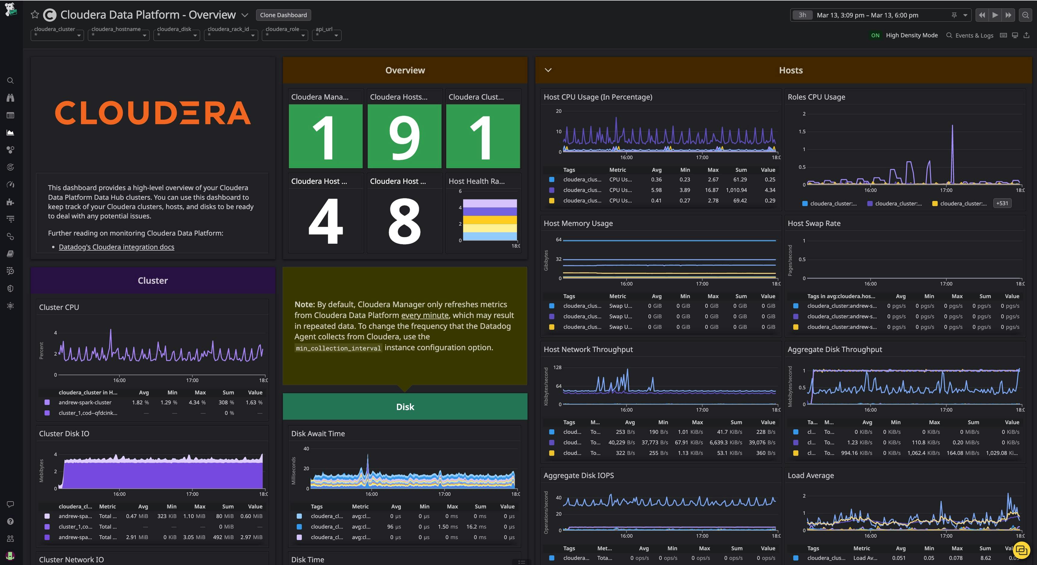Click the zoom out time range icon
This screenshot has height=565, width=1037.
point(1025,15)
